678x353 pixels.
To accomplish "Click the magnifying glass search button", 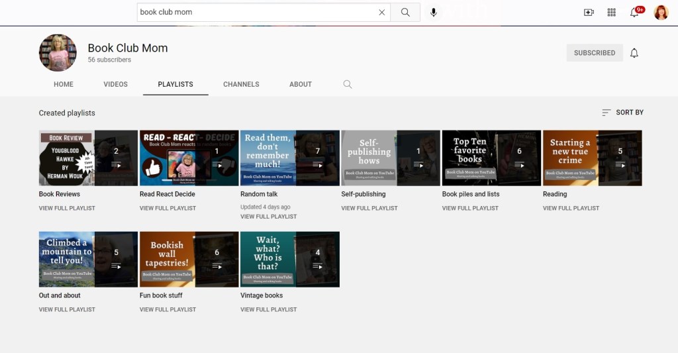I will click(405, 13).
